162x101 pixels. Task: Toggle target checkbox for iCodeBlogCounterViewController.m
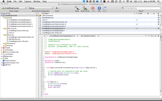pos(158,24)
